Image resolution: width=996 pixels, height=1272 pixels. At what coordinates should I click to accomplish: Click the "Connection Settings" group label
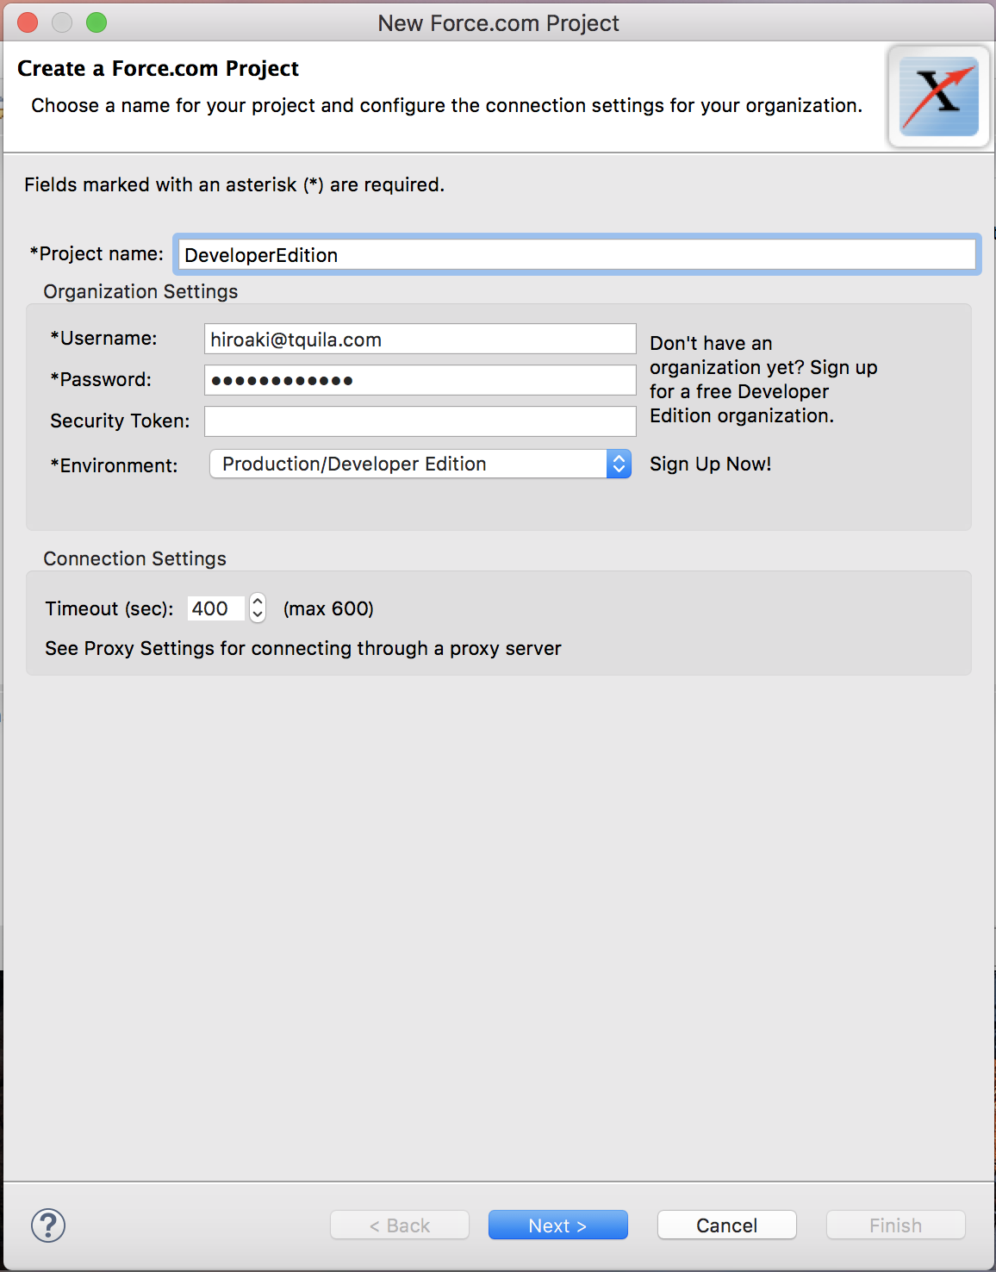tap(134, 558)
